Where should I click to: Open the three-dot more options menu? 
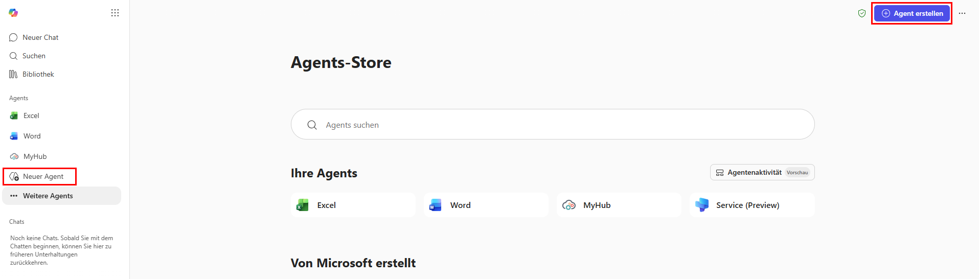[962, 13]
